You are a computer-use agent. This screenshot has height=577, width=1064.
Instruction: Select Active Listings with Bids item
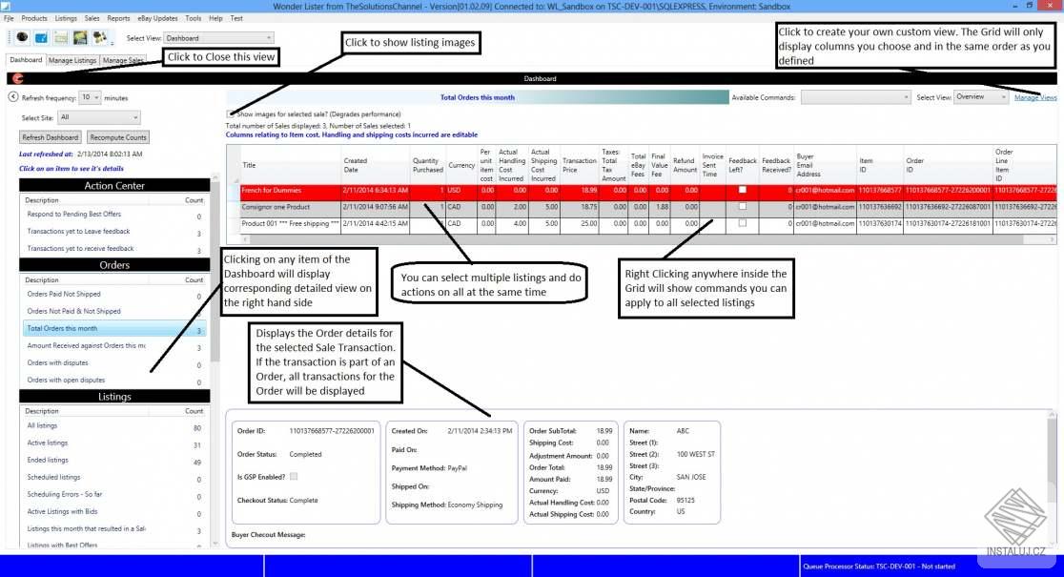point(113,512)
